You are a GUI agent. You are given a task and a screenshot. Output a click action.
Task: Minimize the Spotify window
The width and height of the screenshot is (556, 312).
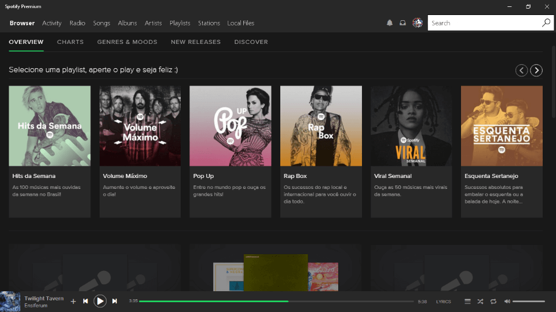click(x=510, y=6)
